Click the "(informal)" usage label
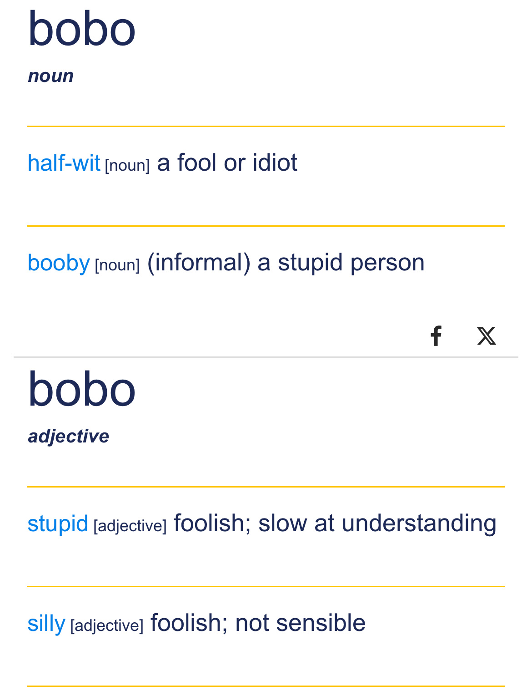This screenshot has height=691, width=532. pyautogui.click(x=199, y=263)
